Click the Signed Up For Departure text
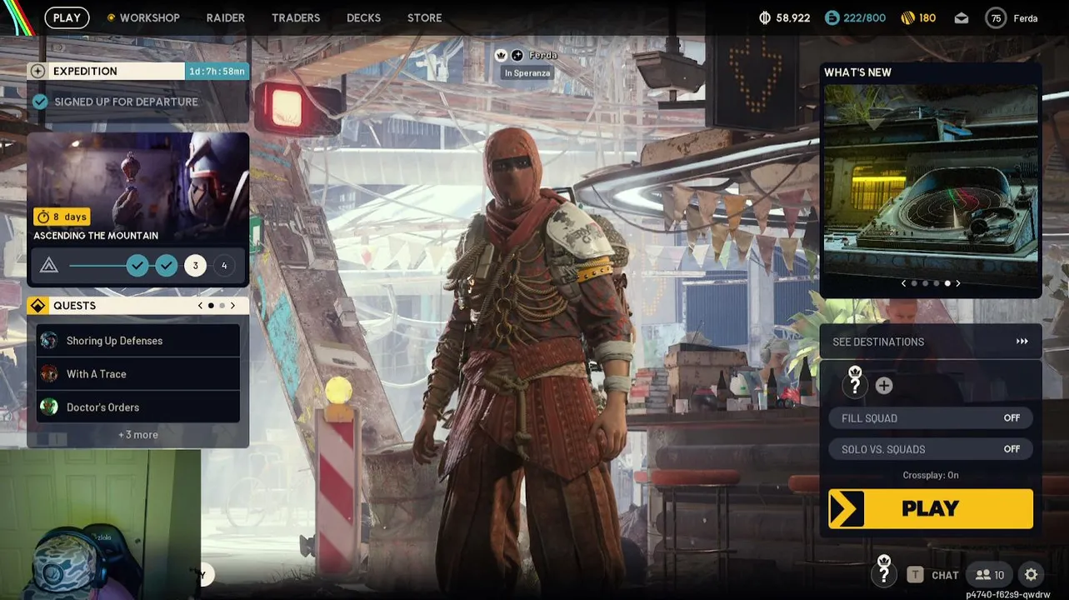 [x=127, y=102]
